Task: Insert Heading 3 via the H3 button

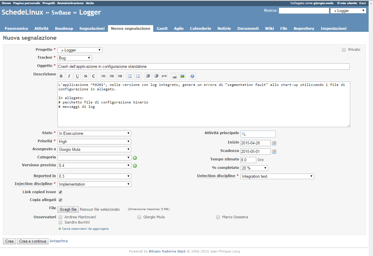Action: point(120,76)
